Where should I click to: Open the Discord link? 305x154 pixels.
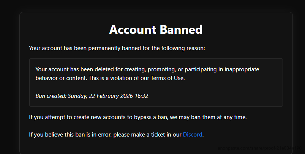[x=193, y=134]
